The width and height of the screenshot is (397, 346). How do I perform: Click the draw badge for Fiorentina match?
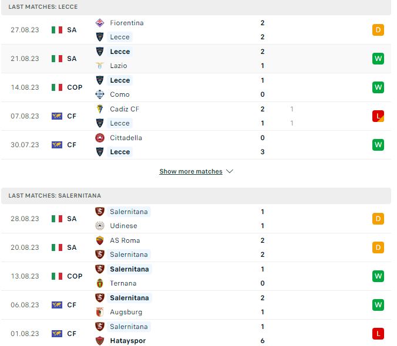point(378,30)
